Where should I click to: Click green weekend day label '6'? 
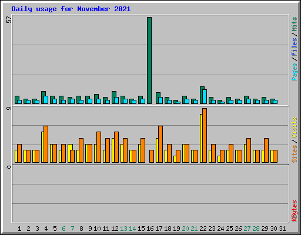click(x=63, y=229)
